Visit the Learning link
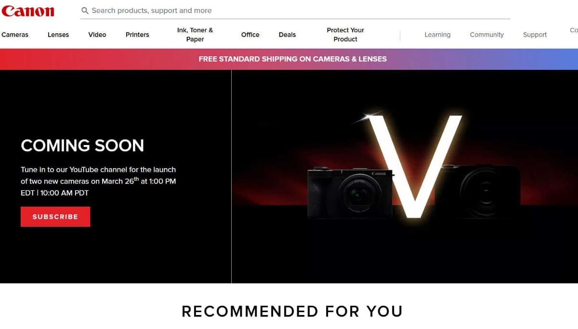578x329 pixels. coord(437,35)
